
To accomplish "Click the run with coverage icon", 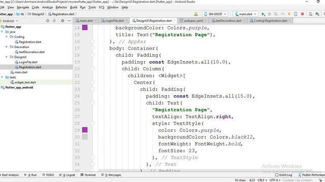I will (x=276, y=14).
